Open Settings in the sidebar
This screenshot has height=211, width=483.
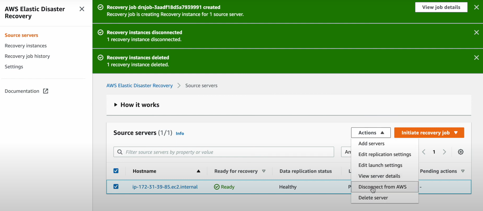(14, 67)
